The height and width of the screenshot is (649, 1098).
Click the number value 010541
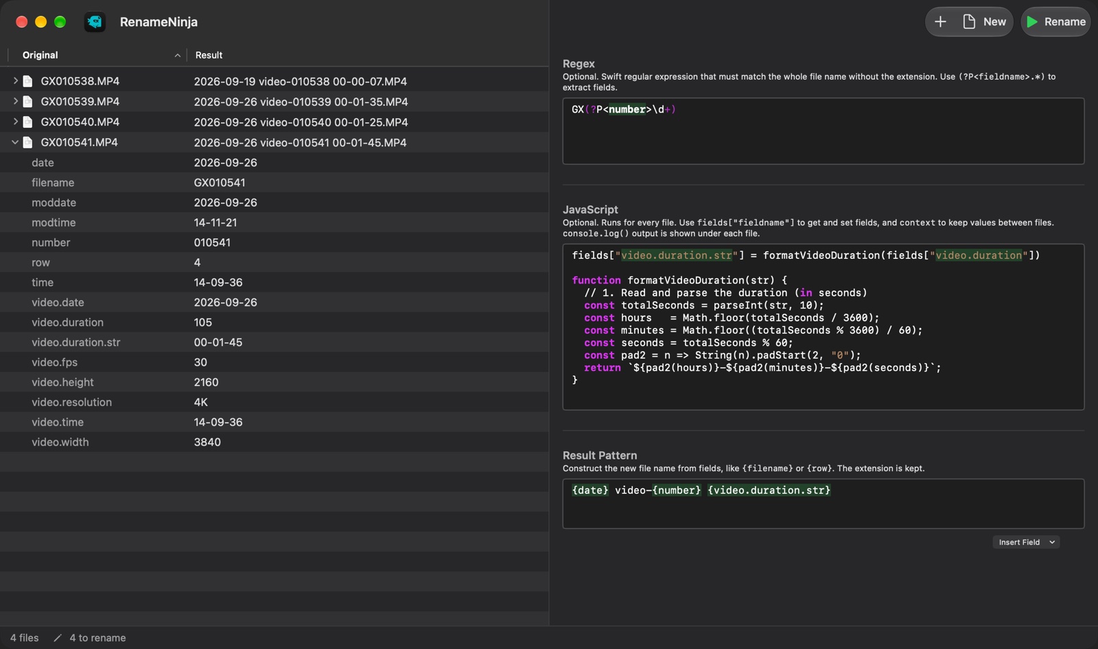coord(212,242)
